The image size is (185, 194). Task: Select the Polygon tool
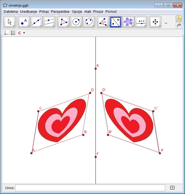point(63,22)
